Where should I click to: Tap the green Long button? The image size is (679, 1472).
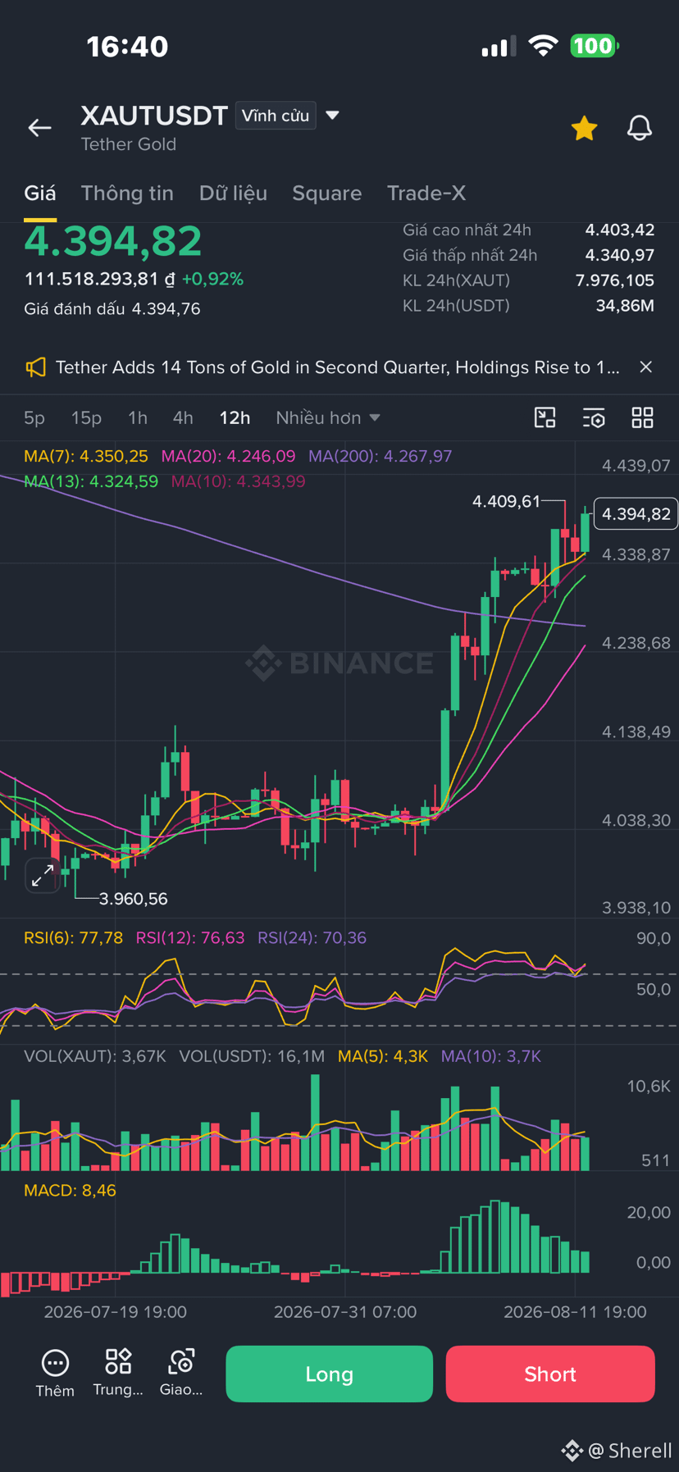tap(330, 1374)
